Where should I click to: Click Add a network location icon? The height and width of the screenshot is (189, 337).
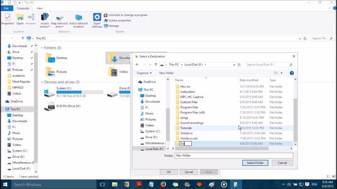coord(78,21)
